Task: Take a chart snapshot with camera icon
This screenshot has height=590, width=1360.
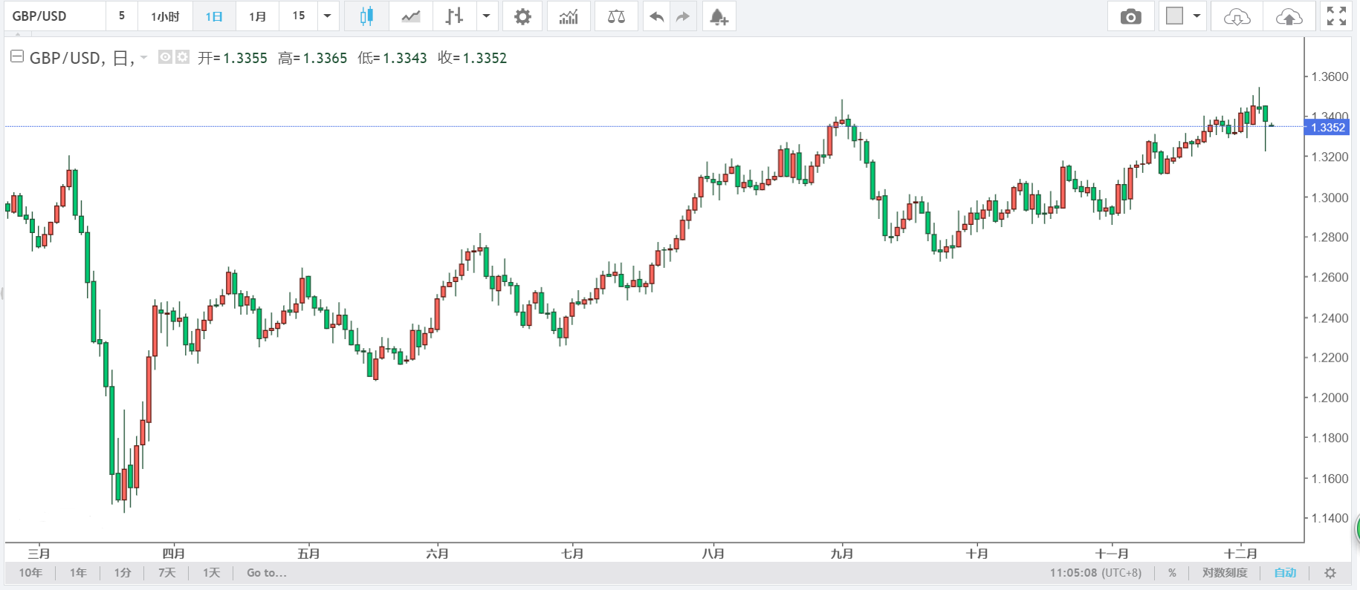Action: point(1130,16)
